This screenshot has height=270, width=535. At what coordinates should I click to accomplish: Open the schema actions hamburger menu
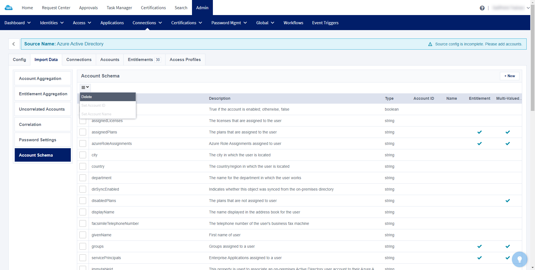click(85, 87)
